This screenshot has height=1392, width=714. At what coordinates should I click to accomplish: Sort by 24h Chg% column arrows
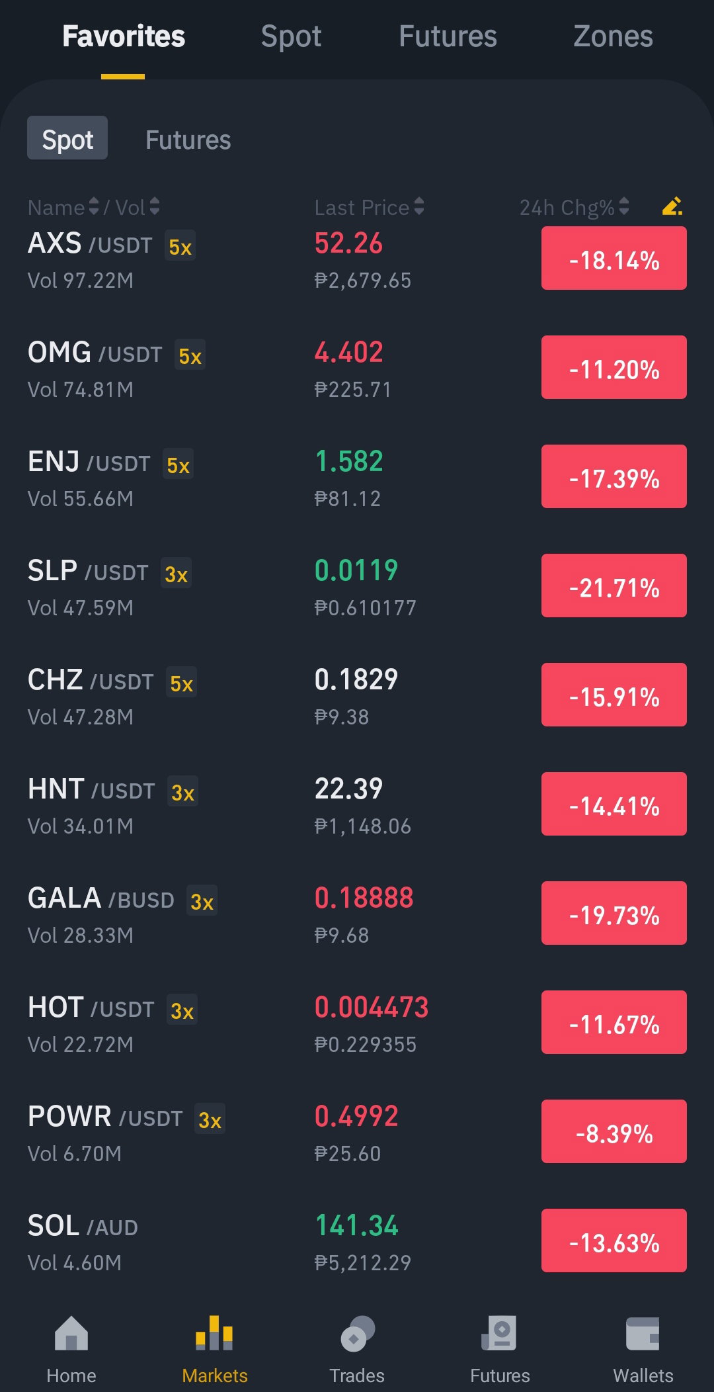pos(624,206)
